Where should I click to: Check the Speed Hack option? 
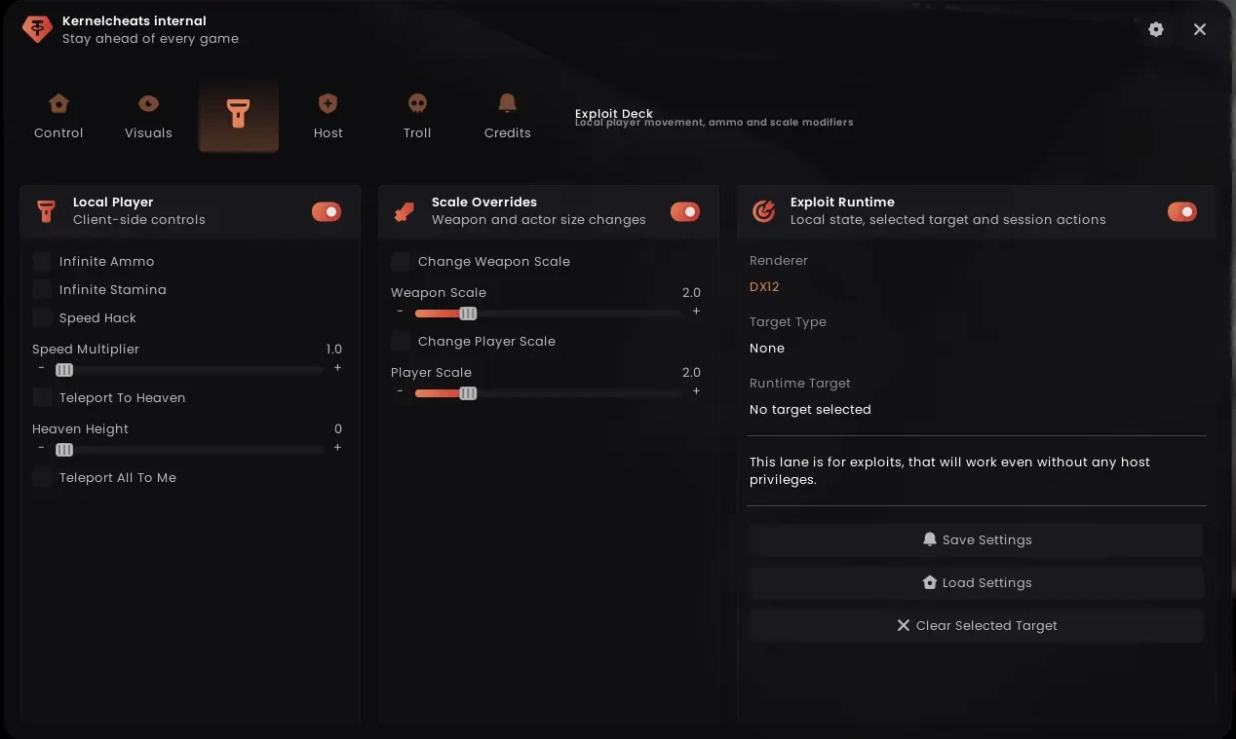(42, 317)
